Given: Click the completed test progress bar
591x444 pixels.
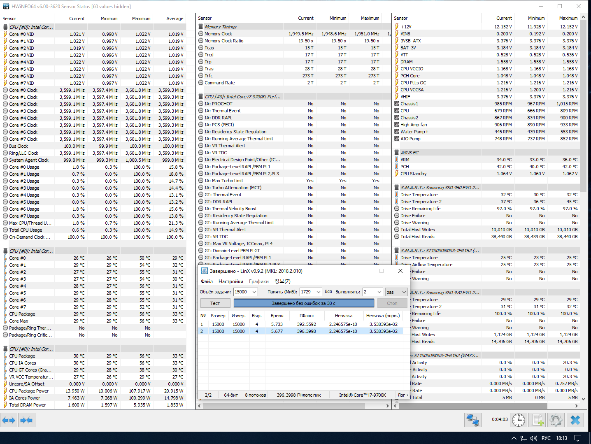Looking at the screenshot, I should coord(304,303).
